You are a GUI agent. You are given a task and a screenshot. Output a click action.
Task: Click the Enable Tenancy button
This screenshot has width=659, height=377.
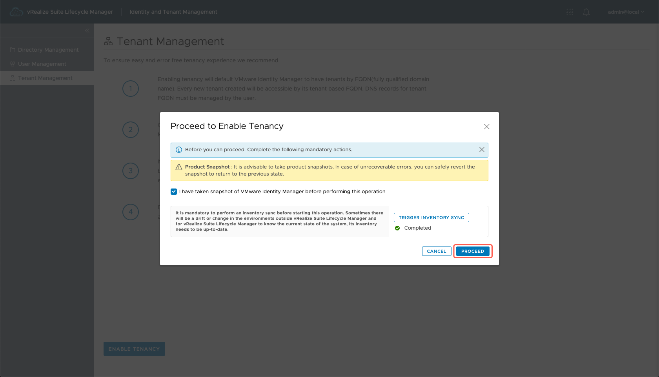134,349
